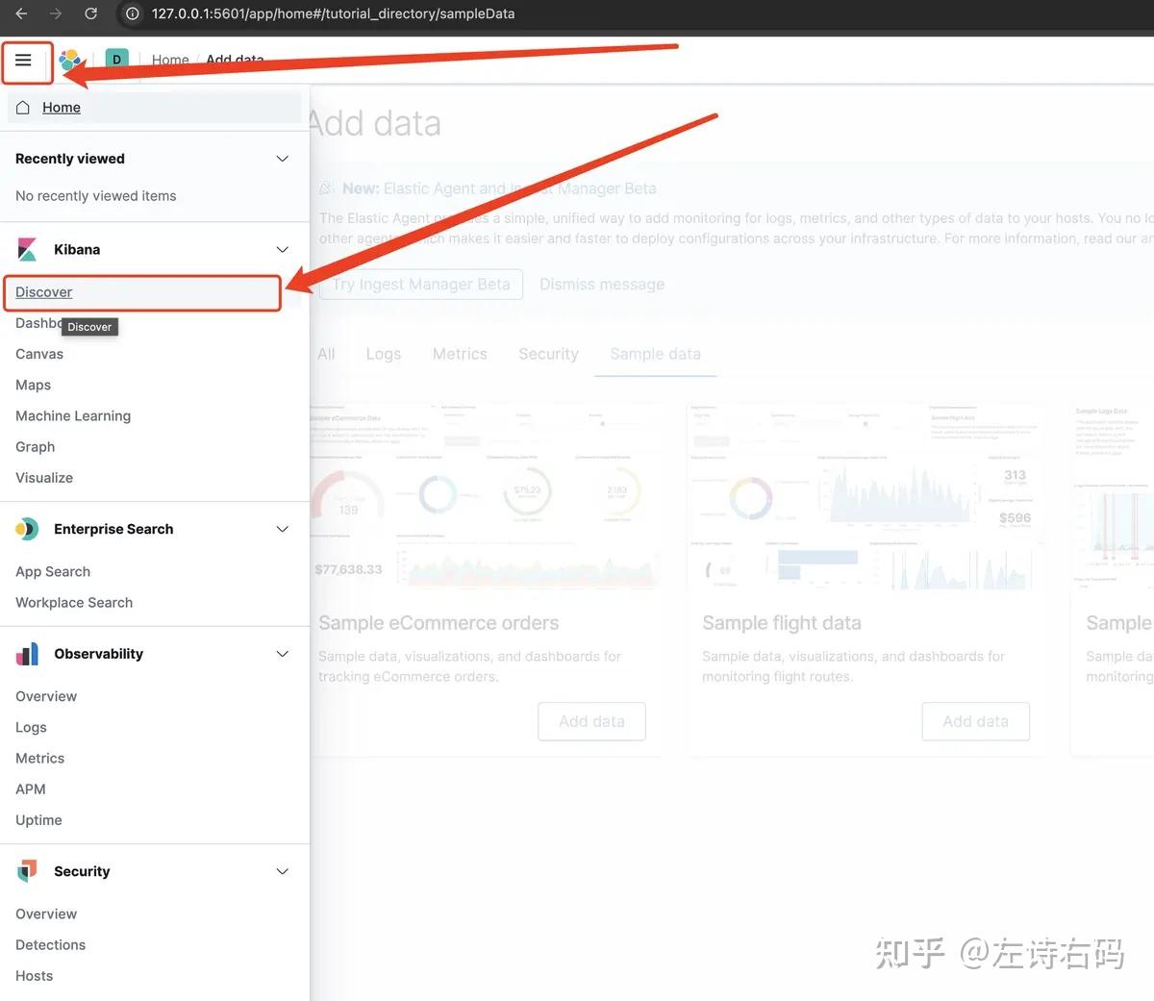1154x1001 pixels.
Task: Open Detections in Security section
Action: pyautogui.click(x=51, y=944)
